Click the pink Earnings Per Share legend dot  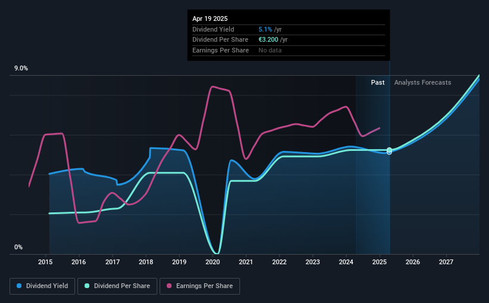[169, 286]
